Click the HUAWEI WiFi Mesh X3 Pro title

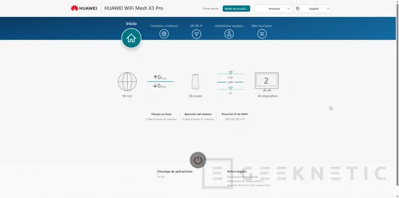(x=134, y=8)
